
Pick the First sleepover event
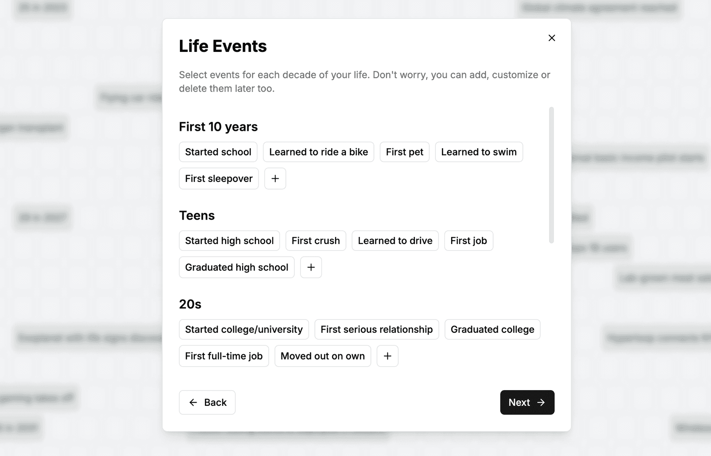219,179
